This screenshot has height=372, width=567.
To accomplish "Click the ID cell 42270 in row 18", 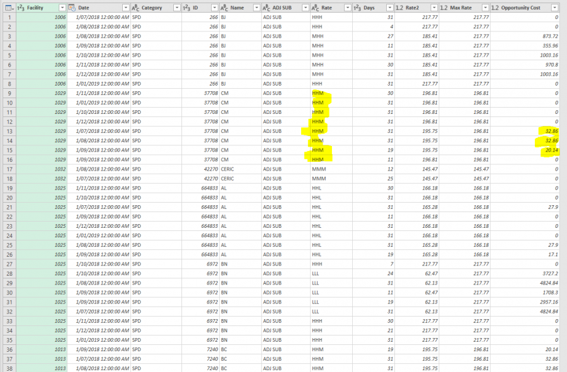I will pos(200,179).
